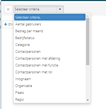Select the 'Selecteer criteria..' highlighted option
Screen dimensions: 106x109
[50, 17]
